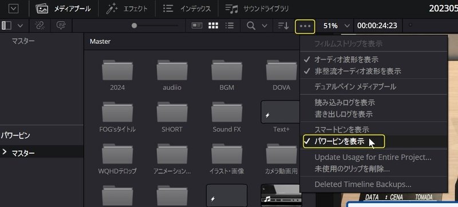The width and height of the screenshot is (458, 207).
Task: Click the Master bin header label
Action: [x=100, y=41]
